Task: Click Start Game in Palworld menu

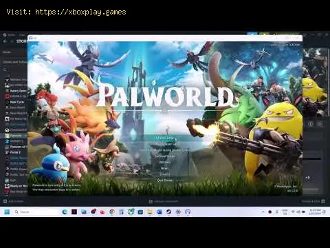Action: coord(165,138)
